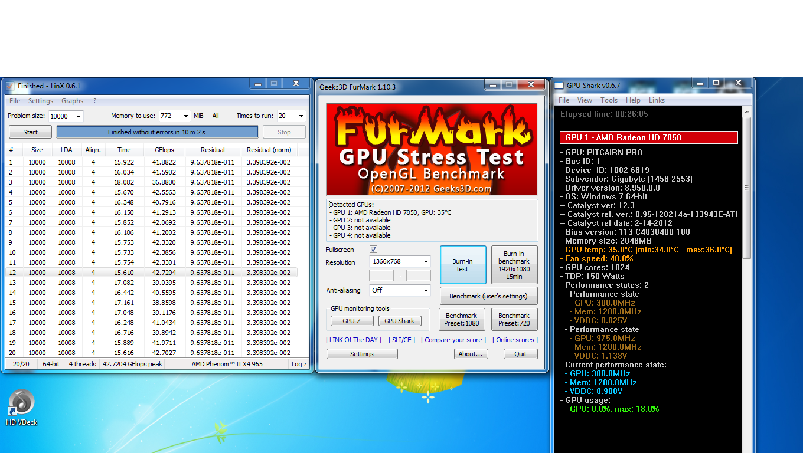This screenshot has height=453, width=803.
Task: Open the Tools menu in GPU Shark
Action: [609, 100]
